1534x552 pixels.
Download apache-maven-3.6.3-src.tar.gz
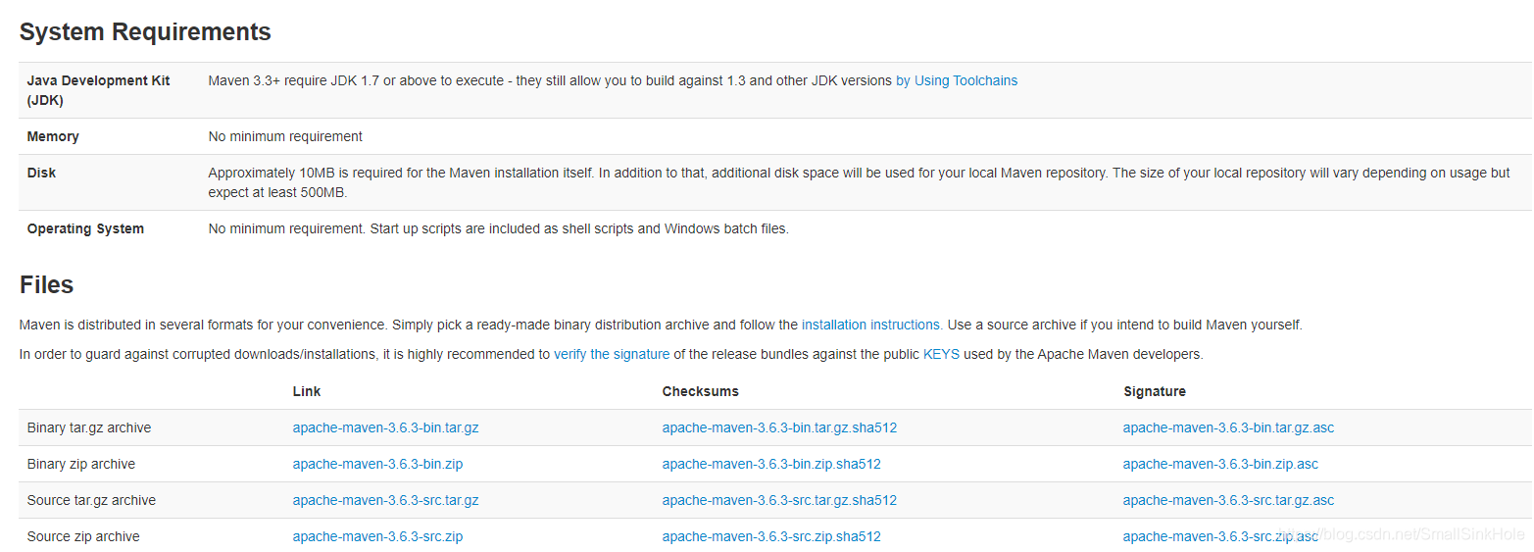[385, 500]
